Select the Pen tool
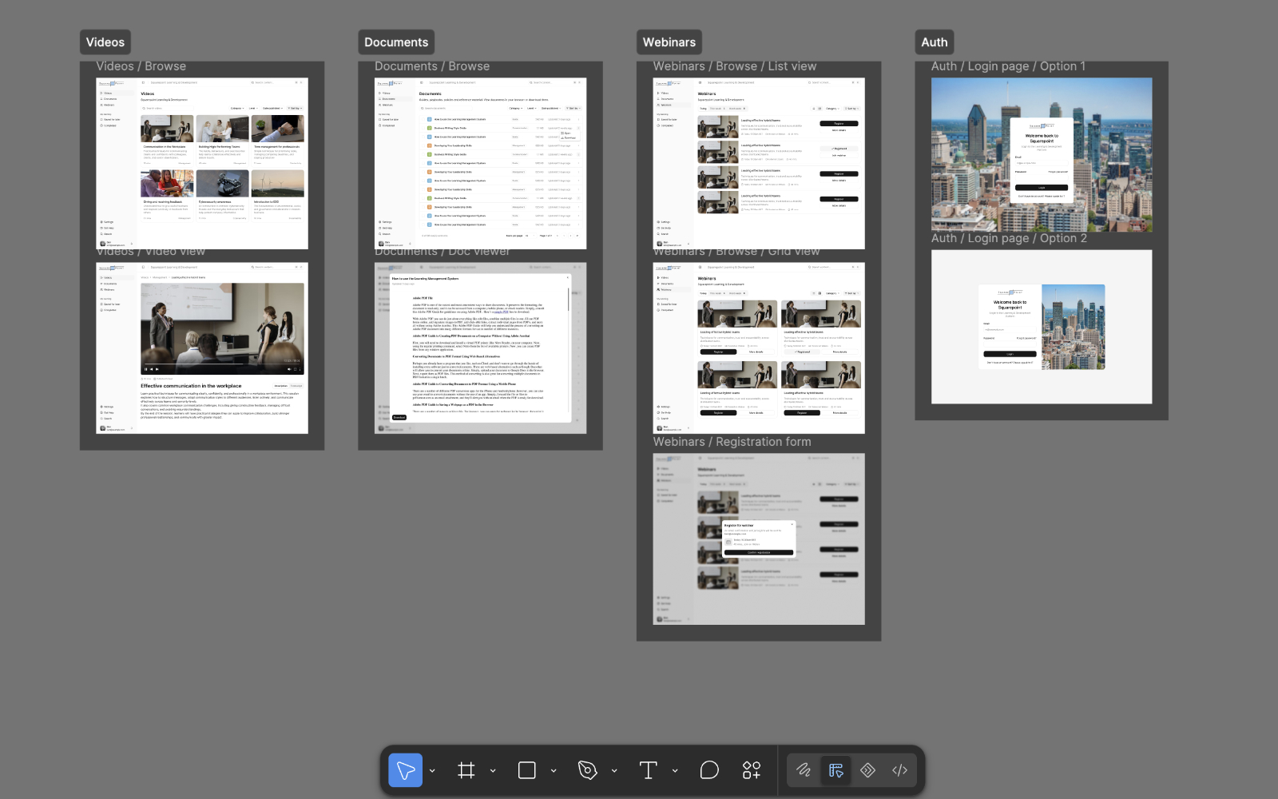The height and width of the screenshot is (799, 1278). (x=588, y=770)
